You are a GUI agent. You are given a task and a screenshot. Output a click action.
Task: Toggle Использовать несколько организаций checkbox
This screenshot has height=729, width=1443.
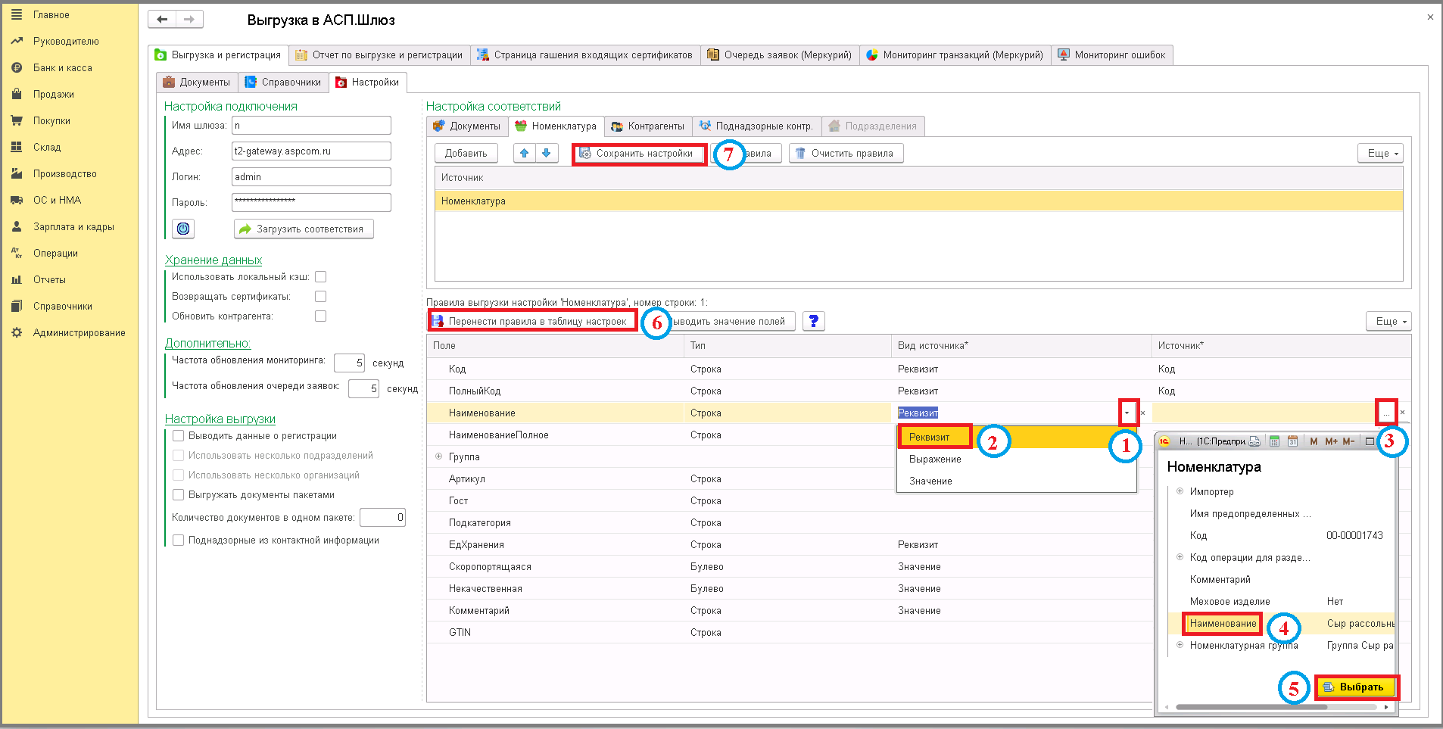(x=179, y=475)
